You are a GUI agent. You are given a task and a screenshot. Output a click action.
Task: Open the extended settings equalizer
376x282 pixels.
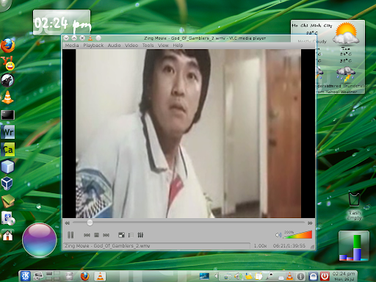pos(140,235)
